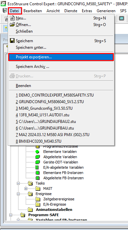Click the icon of E/A-abgeleitete Variablen
This screenshot has height=230, width=128.
pyautogui.click(x=37, y=167)
